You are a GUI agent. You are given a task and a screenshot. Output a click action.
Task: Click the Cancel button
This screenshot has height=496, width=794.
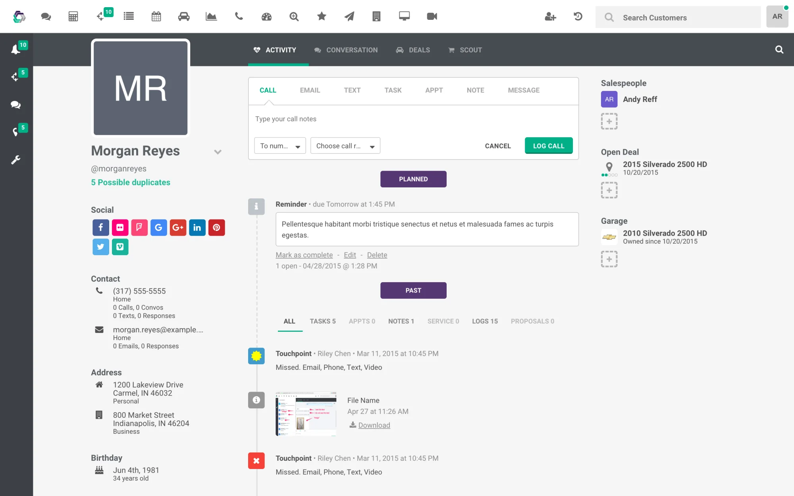(498, 146)
